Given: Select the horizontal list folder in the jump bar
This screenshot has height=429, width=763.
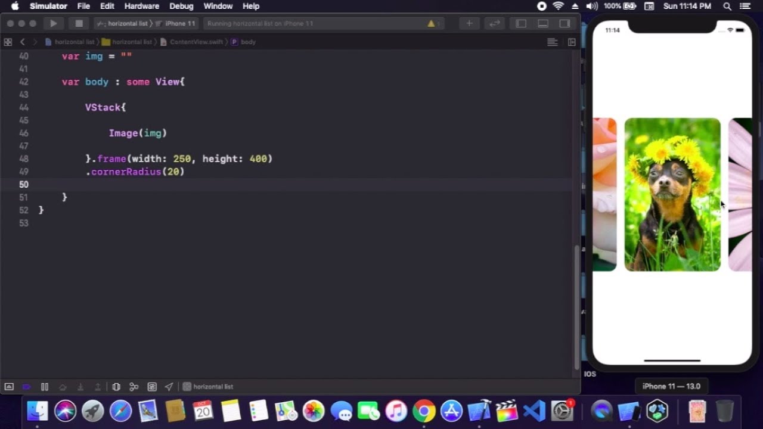Looking at the screenshot, I should click(x=127, y=42).
